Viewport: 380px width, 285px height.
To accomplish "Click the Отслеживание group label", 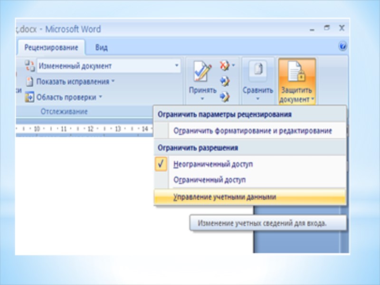I will 64,112.
